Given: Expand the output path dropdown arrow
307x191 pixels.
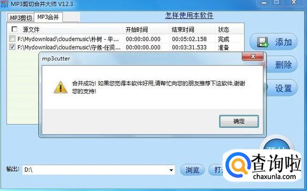Looking at the screenshot, I should point(171,170).
